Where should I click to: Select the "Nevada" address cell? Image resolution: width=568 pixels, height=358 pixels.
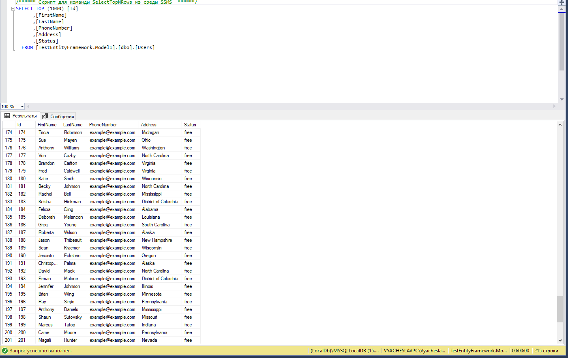tap(160, 340)
